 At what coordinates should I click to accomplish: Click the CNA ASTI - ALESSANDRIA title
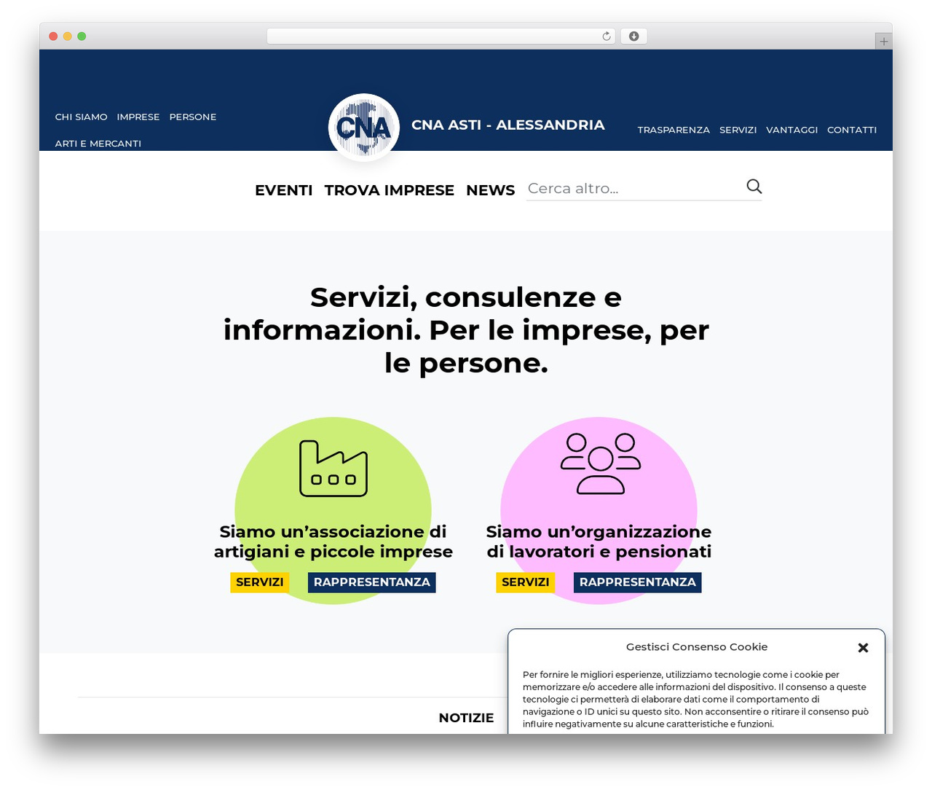coord(508,125)
